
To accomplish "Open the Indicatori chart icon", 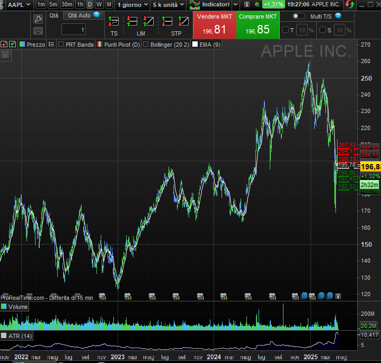I will coord(195,4).
